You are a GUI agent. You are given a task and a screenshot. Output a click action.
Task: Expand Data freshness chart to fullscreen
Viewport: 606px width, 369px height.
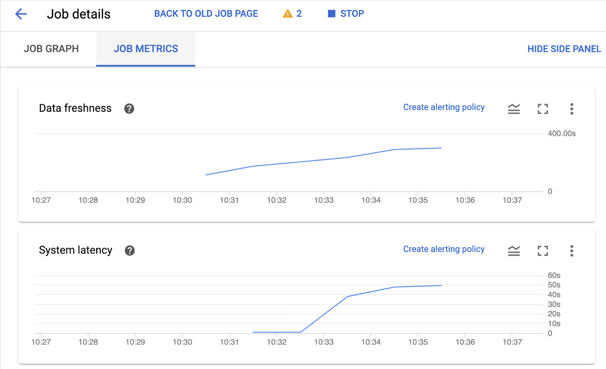click(x=542, y=109)
